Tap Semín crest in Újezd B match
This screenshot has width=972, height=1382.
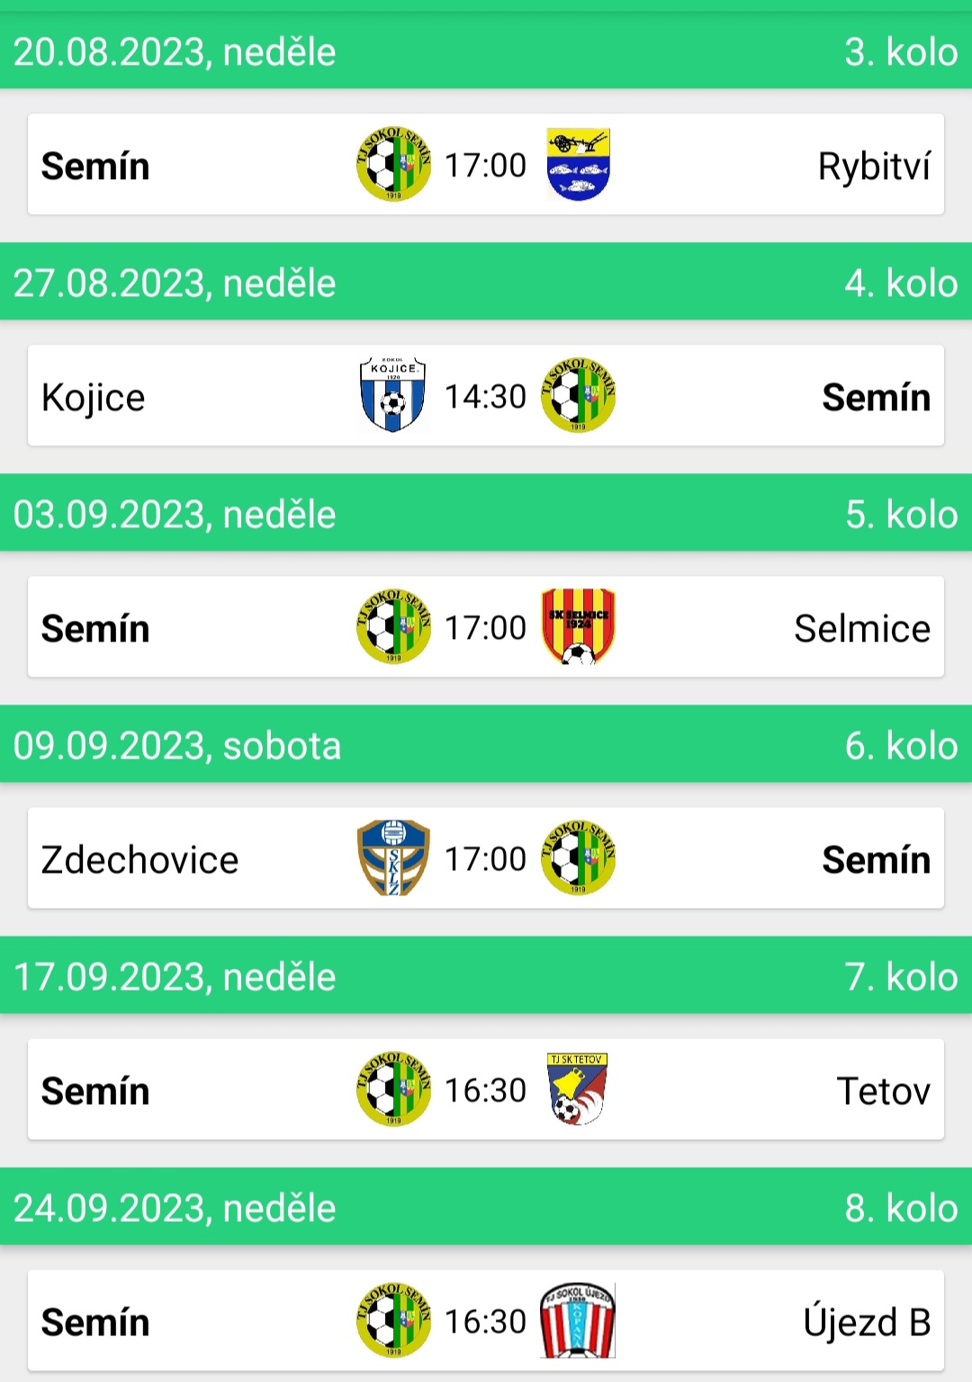(393, 1321)
